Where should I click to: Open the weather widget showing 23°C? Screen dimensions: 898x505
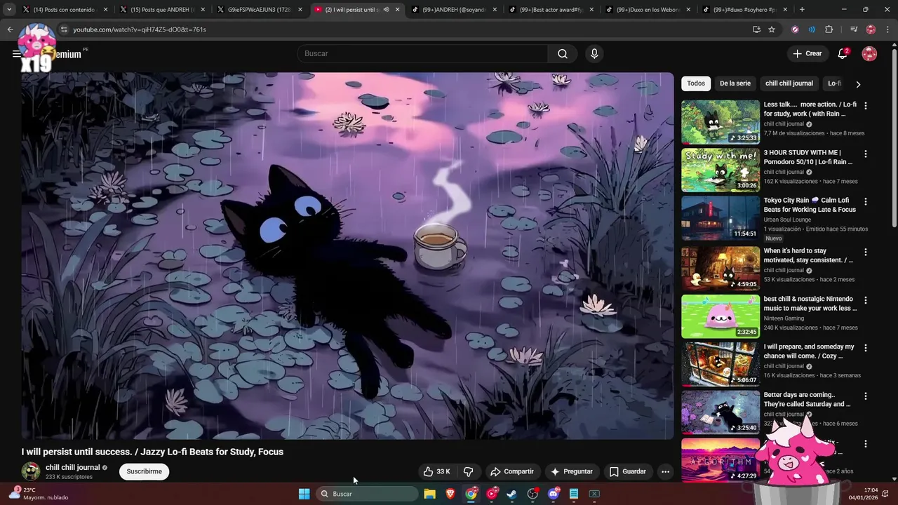click(39, 494)
